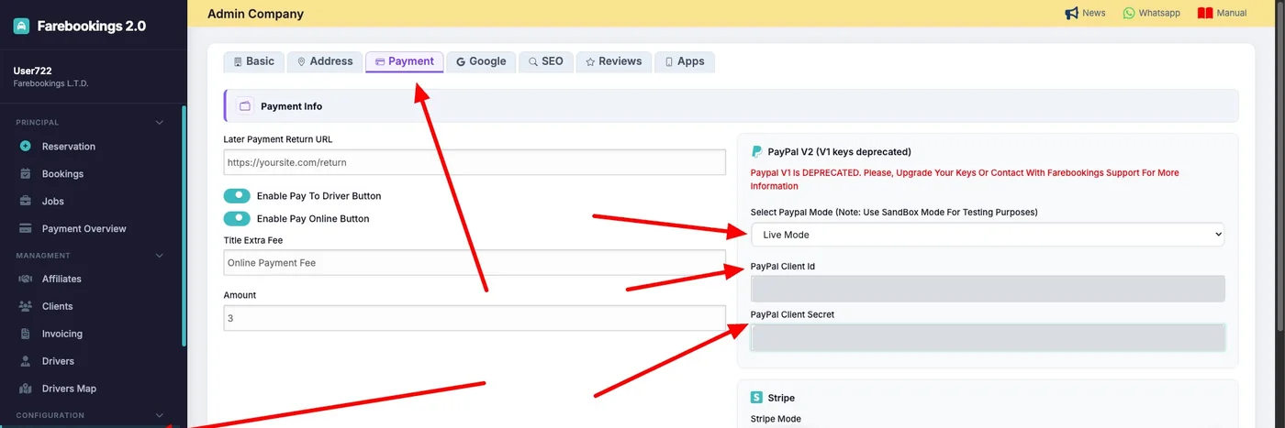Open Clients from the sidebar

pos(57,306)
